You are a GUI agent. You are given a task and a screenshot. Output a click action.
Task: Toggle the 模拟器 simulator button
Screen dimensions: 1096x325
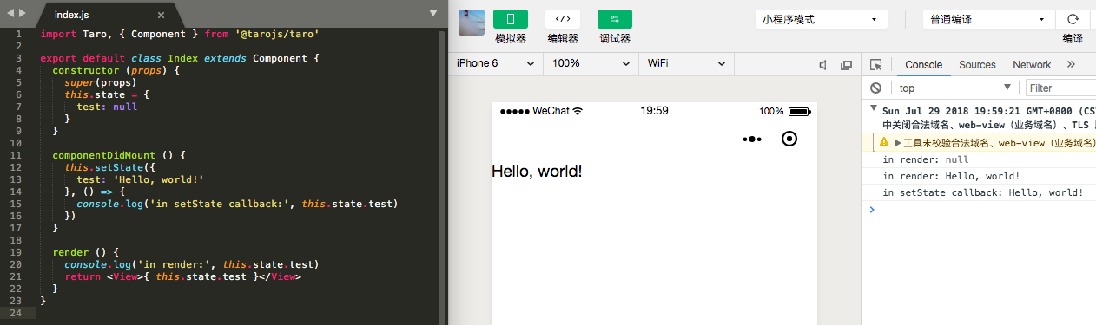coord(510,20)
